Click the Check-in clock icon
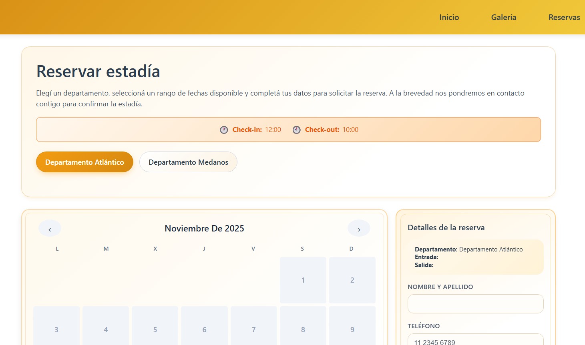Screen dimensions: 585x345 (224, 130)
